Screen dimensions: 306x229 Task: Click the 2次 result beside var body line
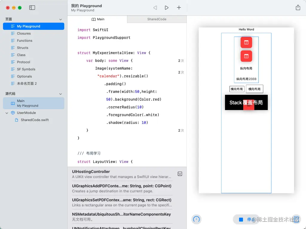click(x=181, y=61)
